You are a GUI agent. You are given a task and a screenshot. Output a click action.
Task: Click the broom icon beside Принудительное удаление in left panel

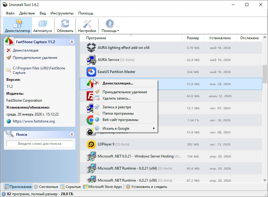(9, 58)
